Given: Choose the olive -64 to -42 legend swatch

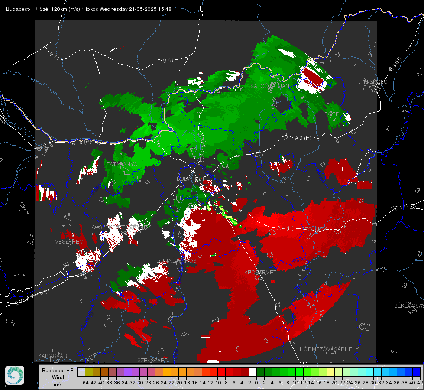Looking at the screenshot, I should 89,372.
